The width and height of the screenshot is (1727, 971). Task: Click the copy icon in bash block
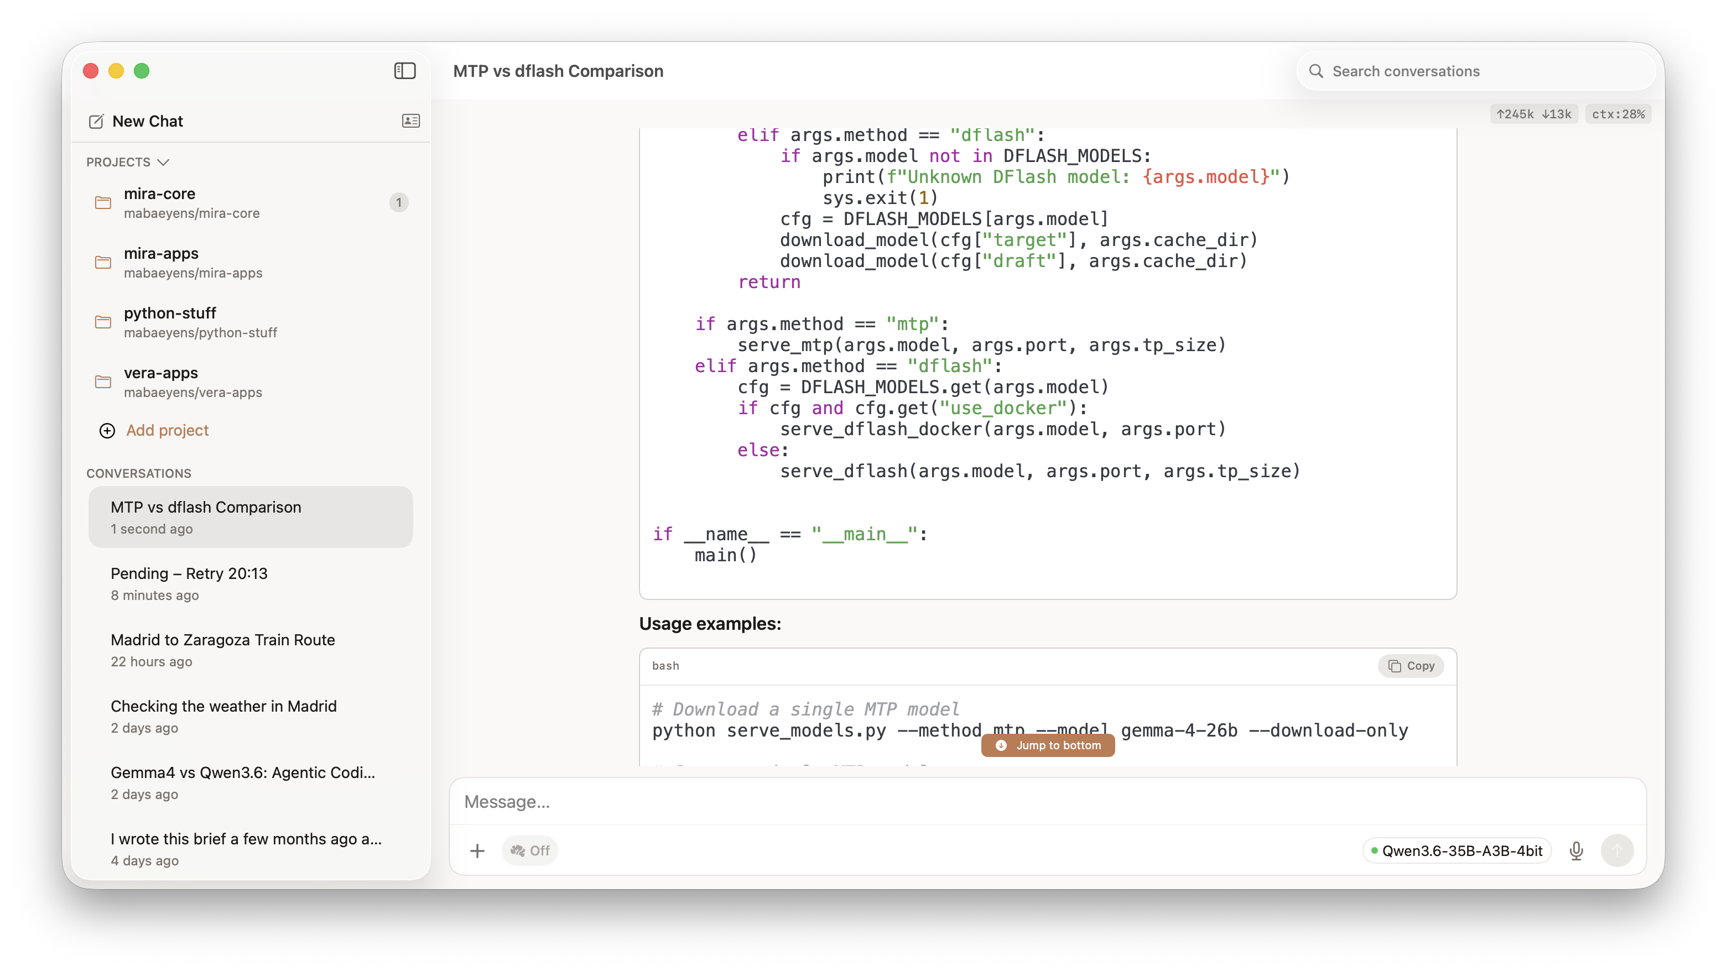pyautogui.click(x=1395, y=665)
